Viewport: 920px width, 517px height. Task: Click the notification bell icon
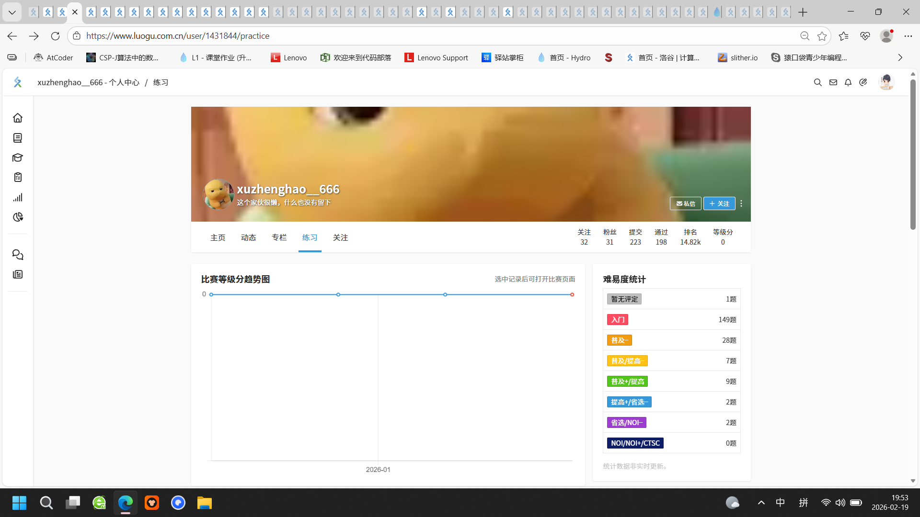click(x=848, y=82)
